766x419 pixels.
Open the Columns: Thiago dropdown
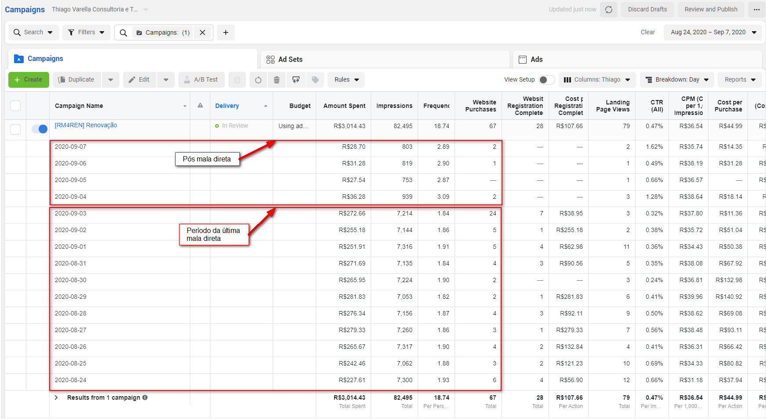pyautogui.click(x=596, y=80)
